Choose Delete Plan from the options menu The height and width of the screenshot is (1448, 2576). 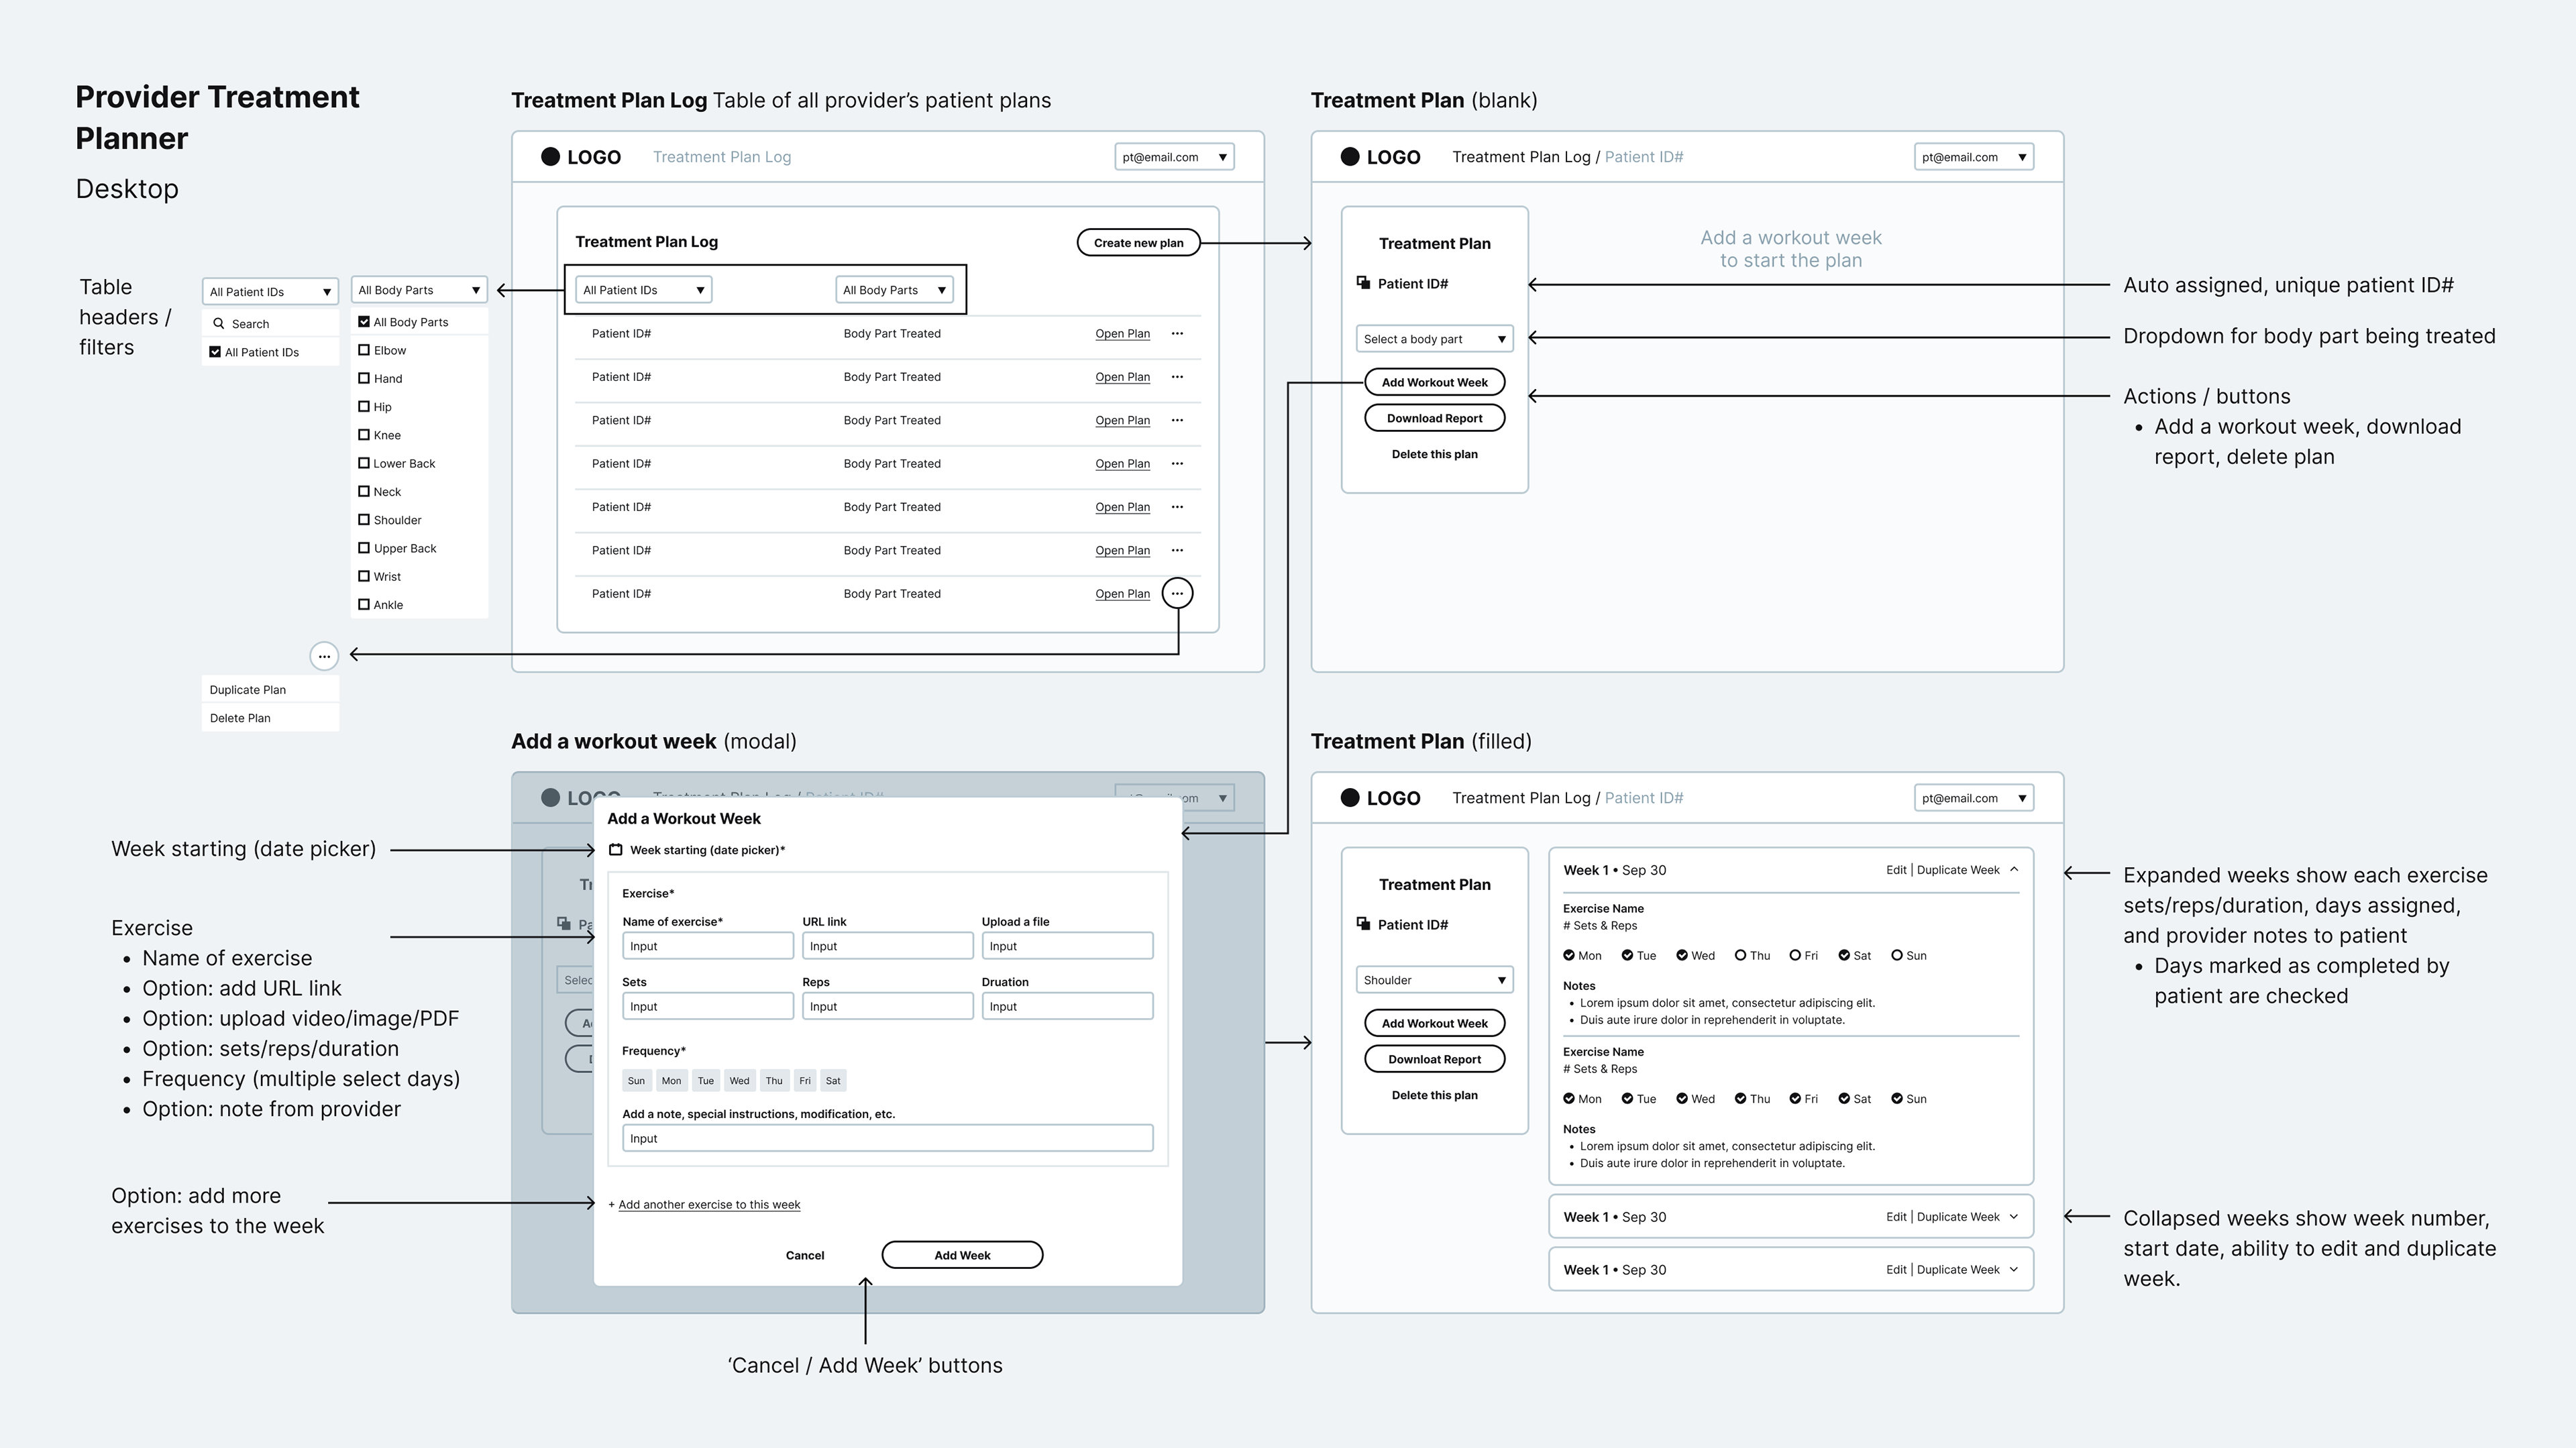pos(270,718)
